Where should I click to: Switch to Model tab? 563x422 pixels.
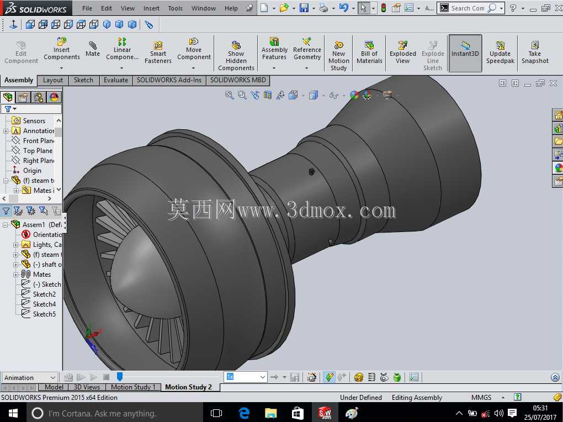coord(54,387)
